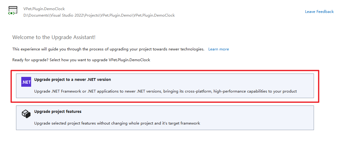Screen dimensions: 346x143
Task: Open the Learn more link
Action: (218, 49)
